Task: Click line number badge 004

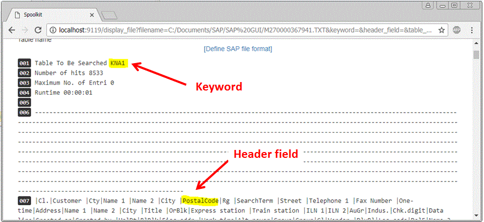Action: tap(24, 93)
